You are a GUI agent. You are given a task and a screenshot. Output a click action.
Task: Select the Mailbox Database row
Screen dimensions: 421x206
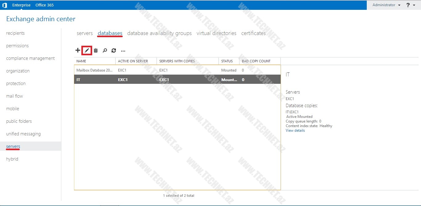(x=94, y=70)
